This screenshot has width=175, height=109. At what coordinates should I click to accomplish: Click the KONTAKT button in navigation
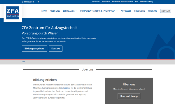[166, 11]
